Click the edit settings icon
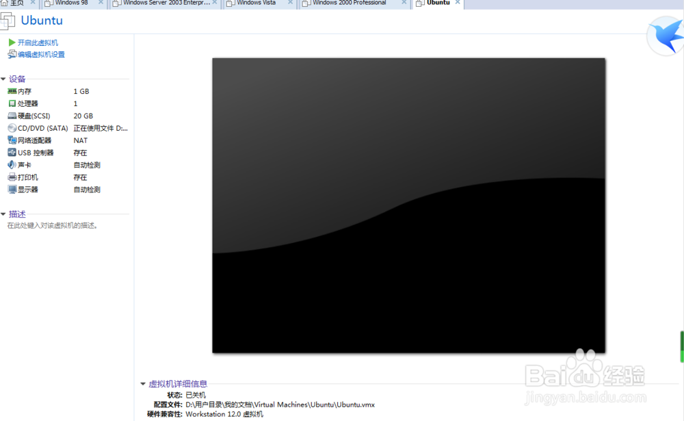Screen dimensions: 684x421 click(12, 55)
